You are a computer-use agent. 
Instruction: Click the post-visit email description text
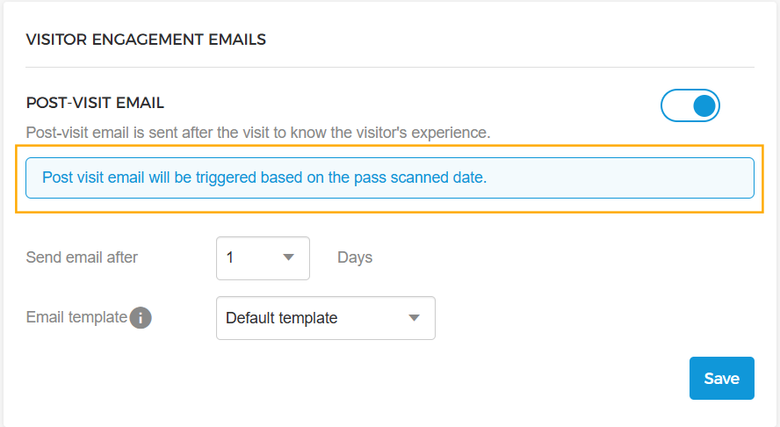pyautogui.click(x=258, y=133)
